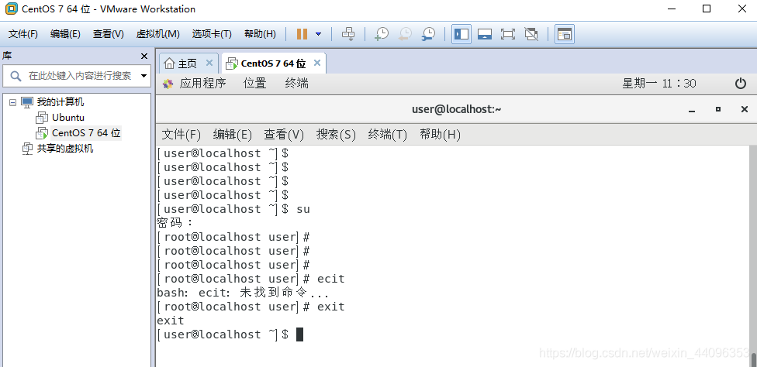
Task: Click Send Ctrl+Alt+Del toolbar icon
Action: tap(348, 34)
